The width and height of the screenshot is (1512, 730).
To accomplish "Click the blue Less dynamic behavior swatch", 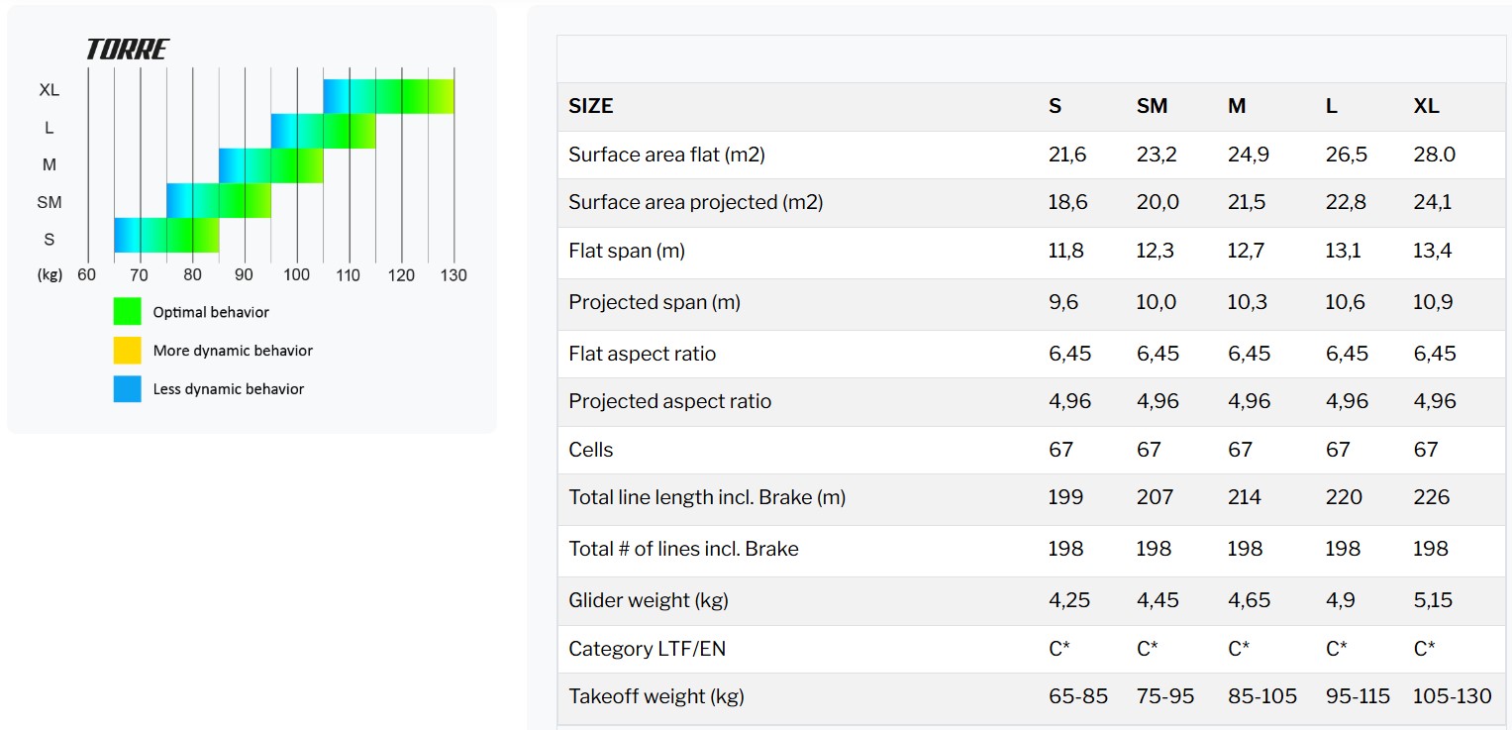I will coord(127,388).
